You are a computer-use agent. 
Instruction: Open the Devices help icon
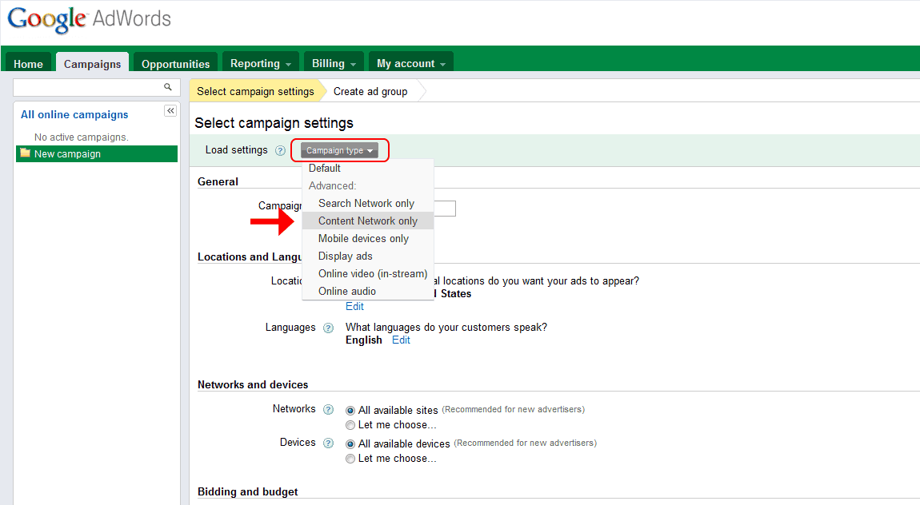329,443
